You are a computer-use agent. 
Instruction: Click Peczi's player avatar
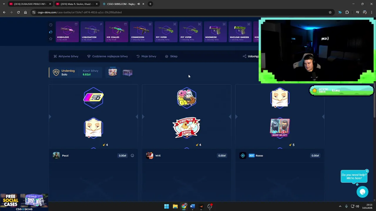(x=56, y=156)
